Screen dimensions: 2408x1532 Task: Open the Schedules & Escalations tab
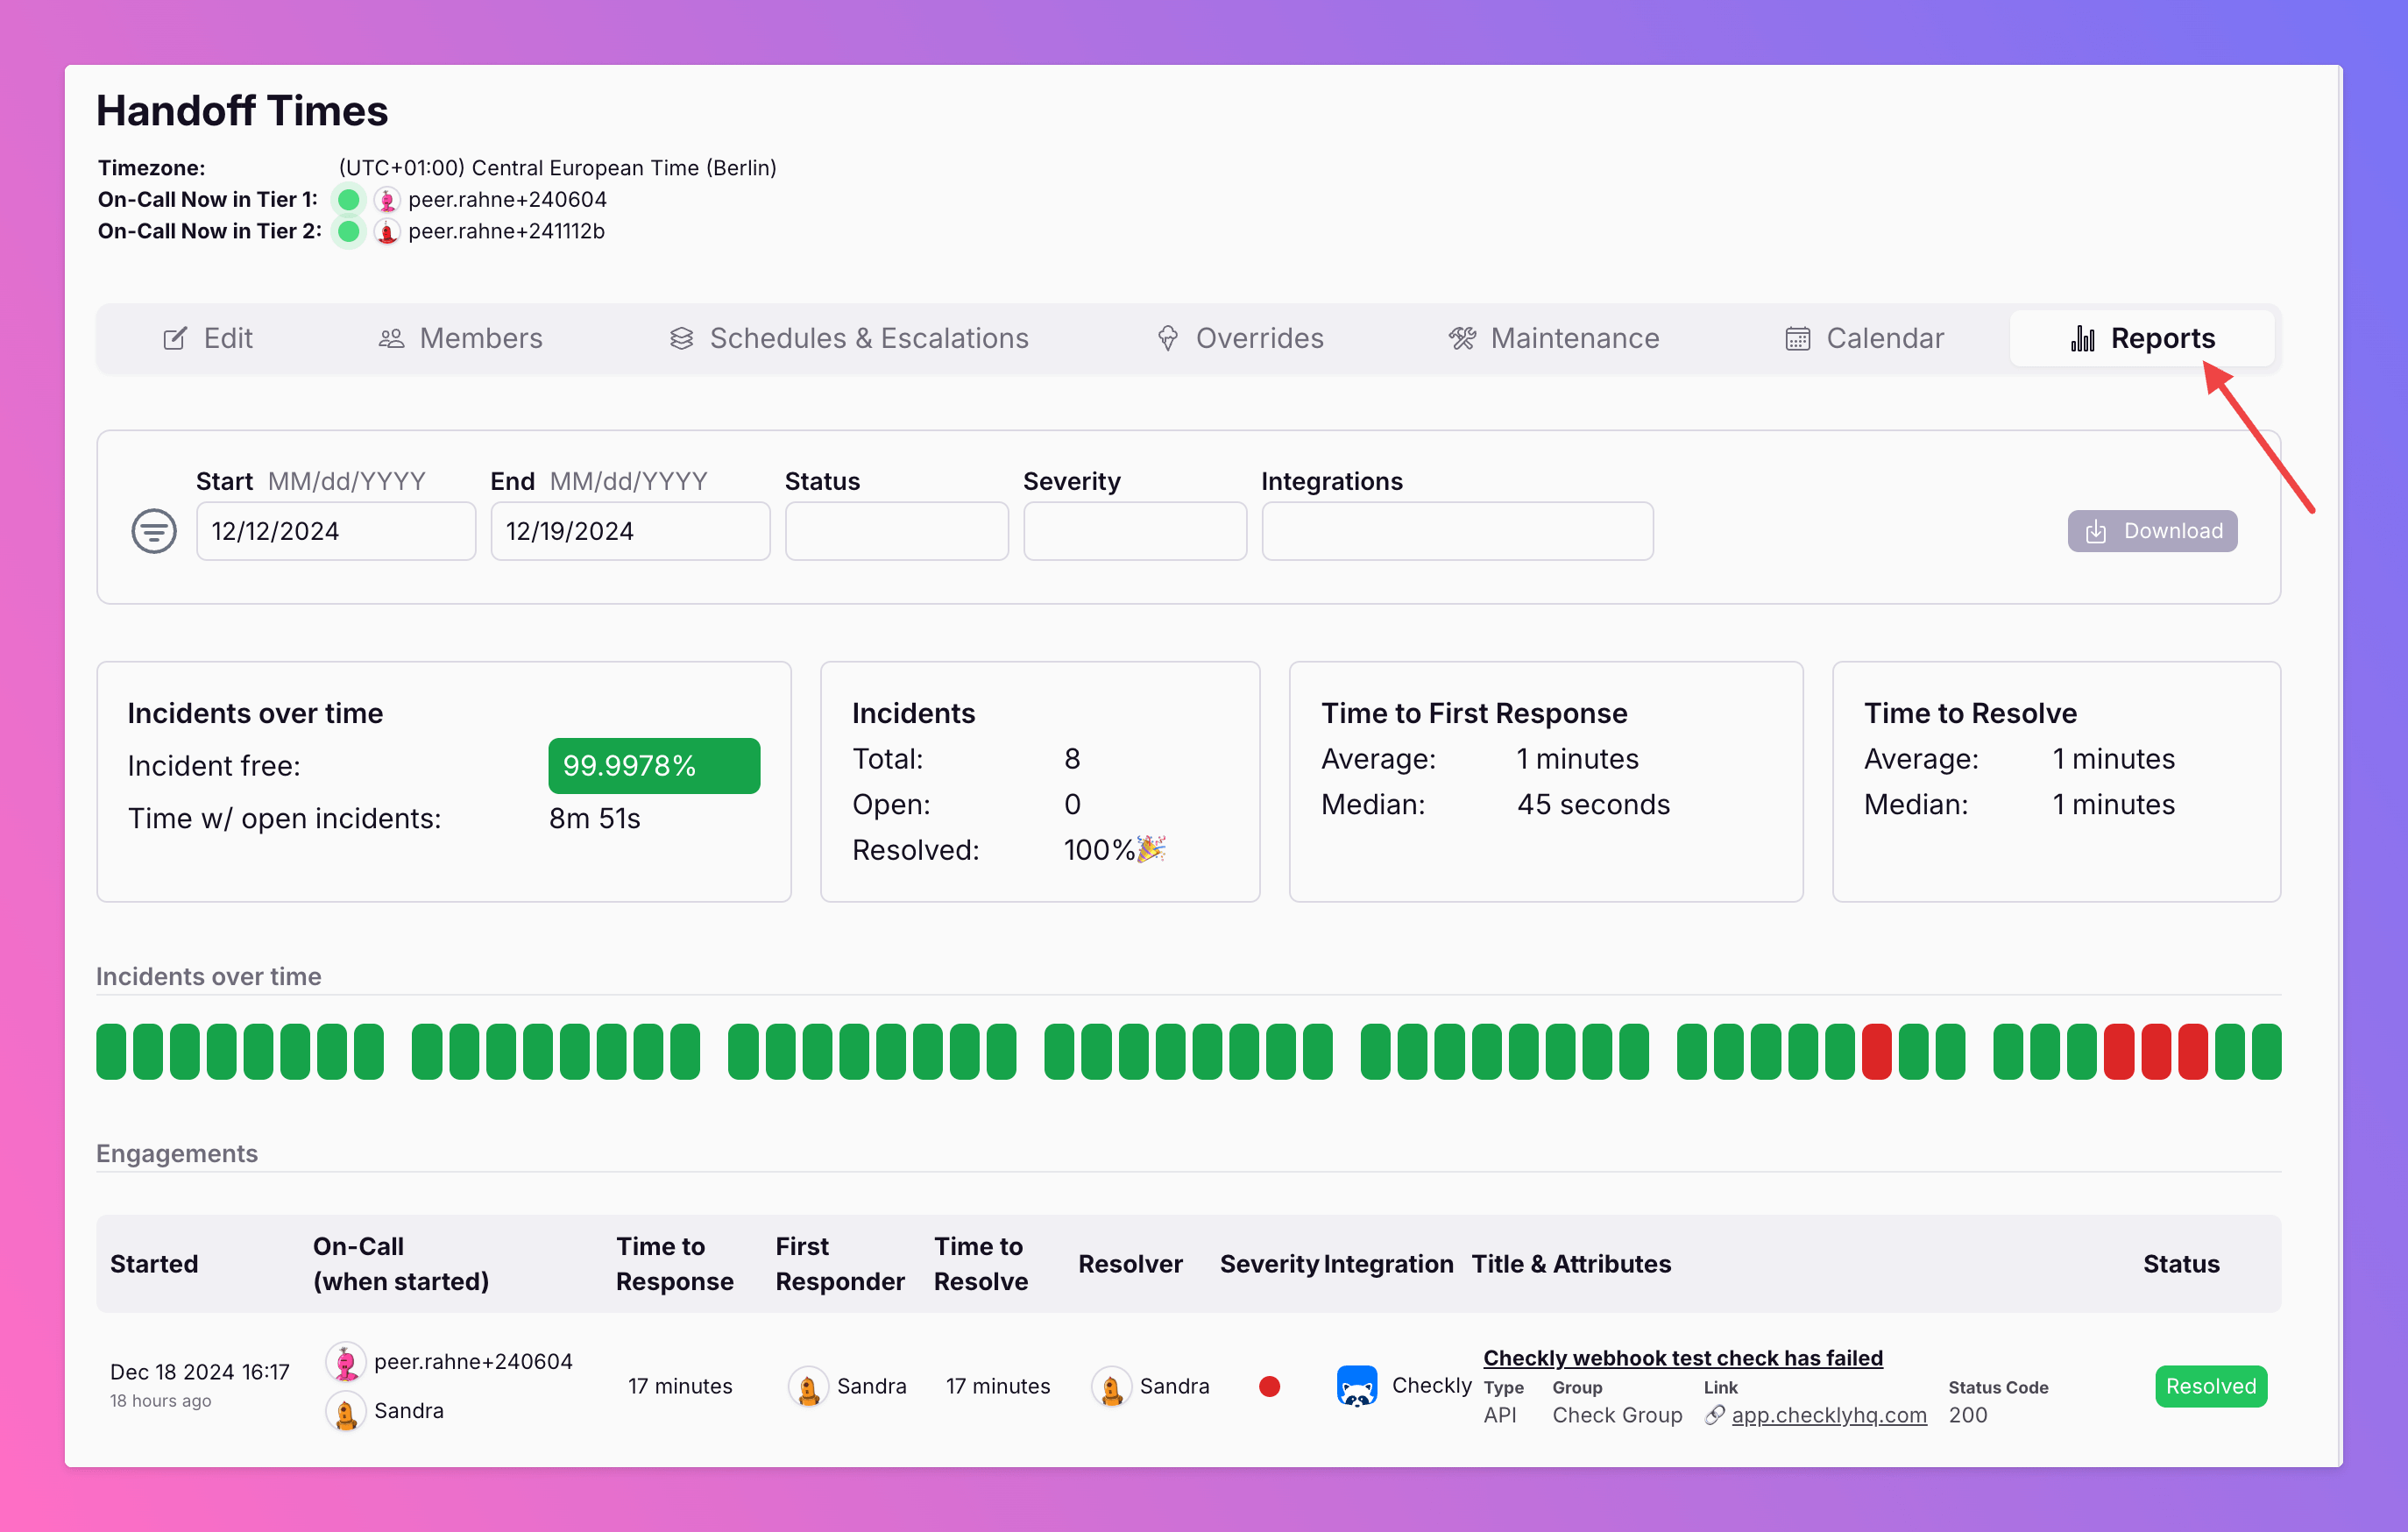click(x=849, y=338)
